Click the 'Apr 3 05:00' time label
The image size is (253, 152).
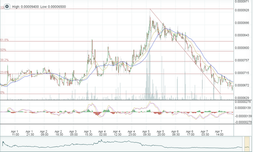click(73, 133)
